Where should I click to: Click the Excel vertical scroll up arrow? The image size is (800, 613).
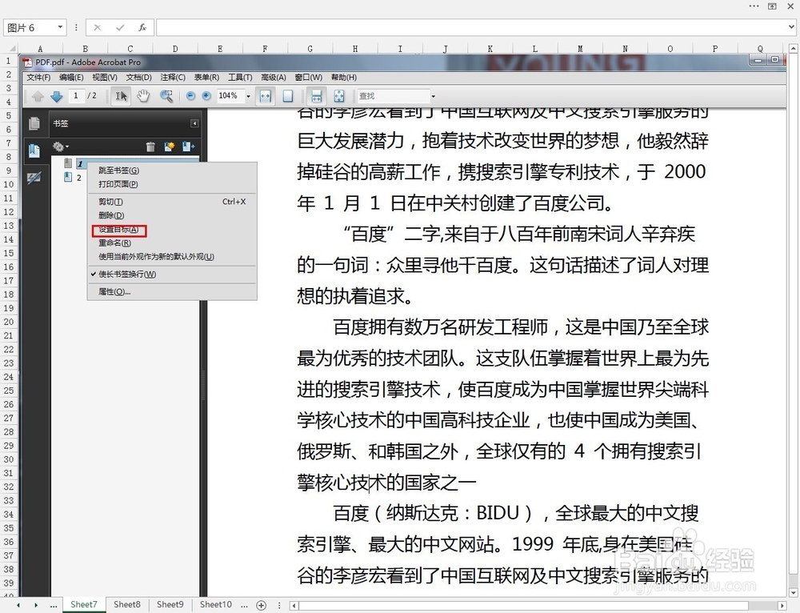click(x=793, y=49)
